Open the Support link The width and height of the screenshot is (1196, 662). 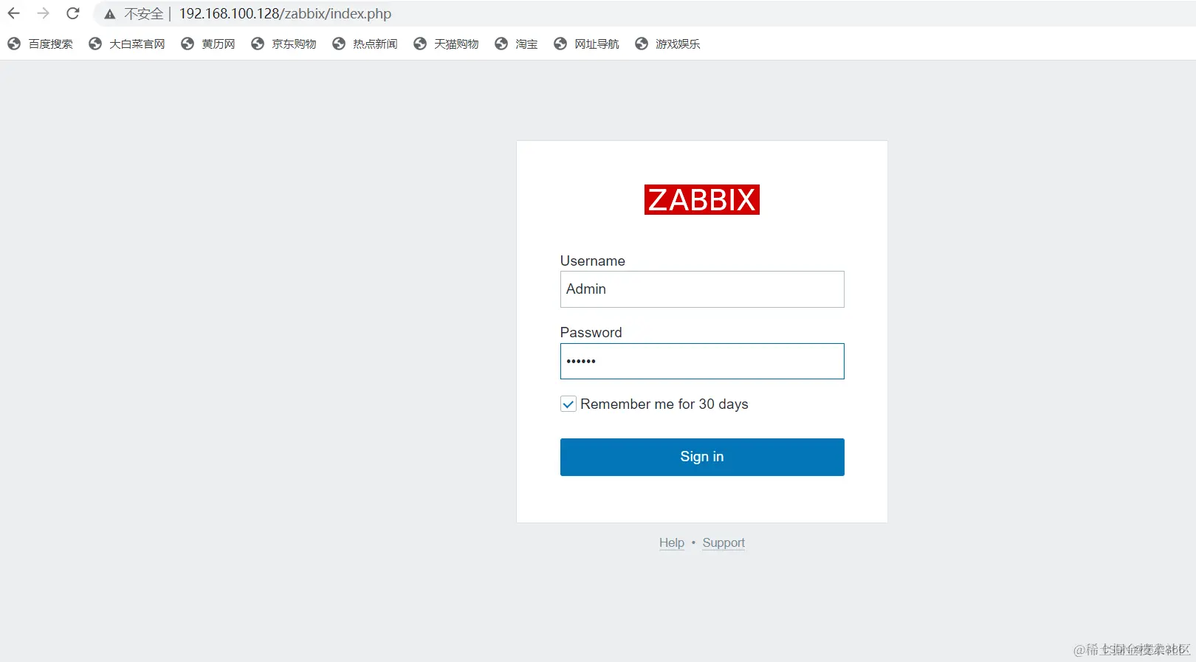click(x=724, y=542)
